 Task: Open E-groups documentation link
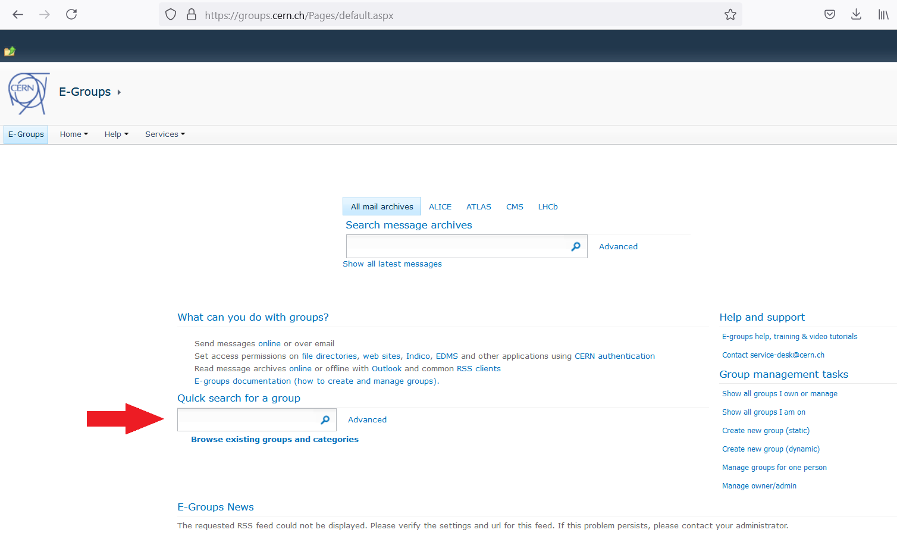[x=316, y=381]
